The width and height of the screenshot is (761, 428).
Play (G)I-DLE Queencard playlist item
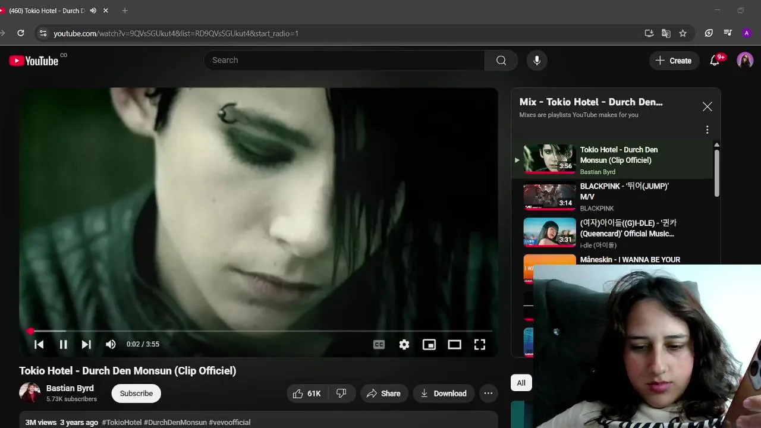(x=612, y=233)
